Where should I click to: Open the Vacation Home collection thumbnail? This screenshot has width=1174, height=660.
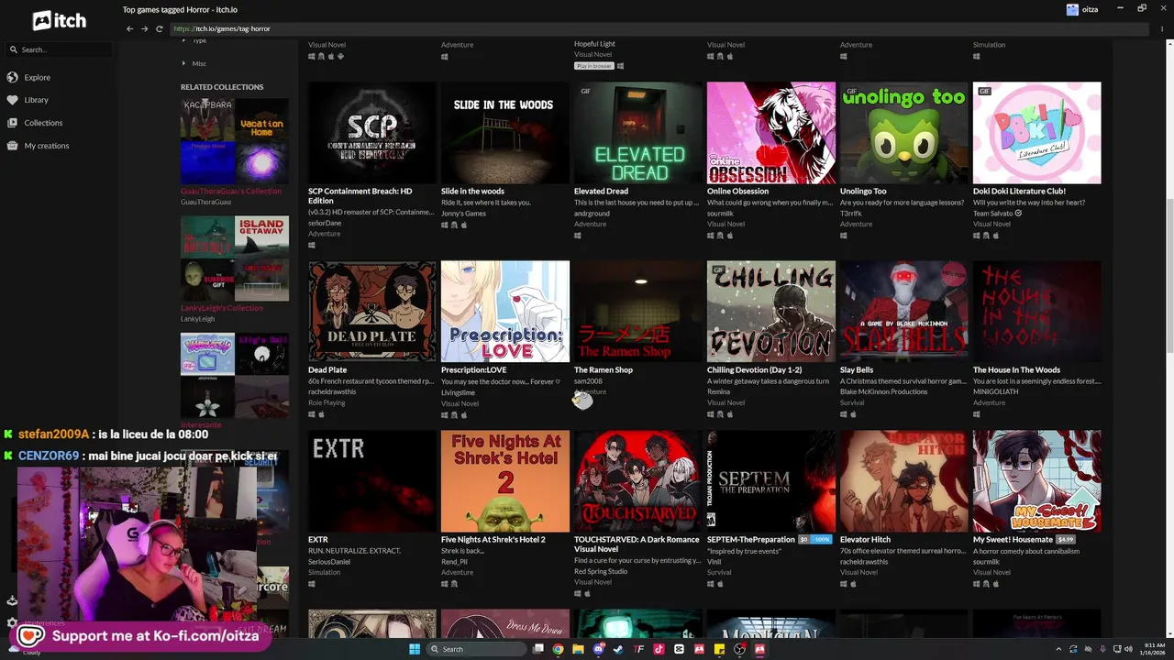pos(262,121)
